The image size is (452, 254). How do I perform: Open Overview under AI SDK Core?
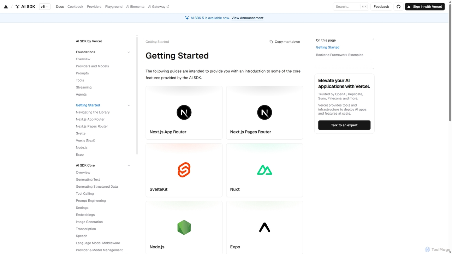[x=83, y=173]
